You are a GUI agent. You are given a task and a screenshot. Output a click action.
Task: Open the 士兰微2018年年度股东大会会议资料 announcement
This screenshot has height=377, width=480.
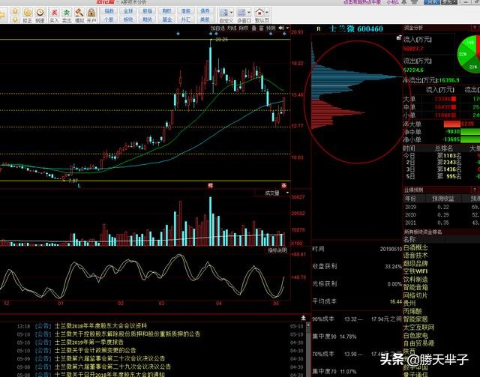[101, 326]
